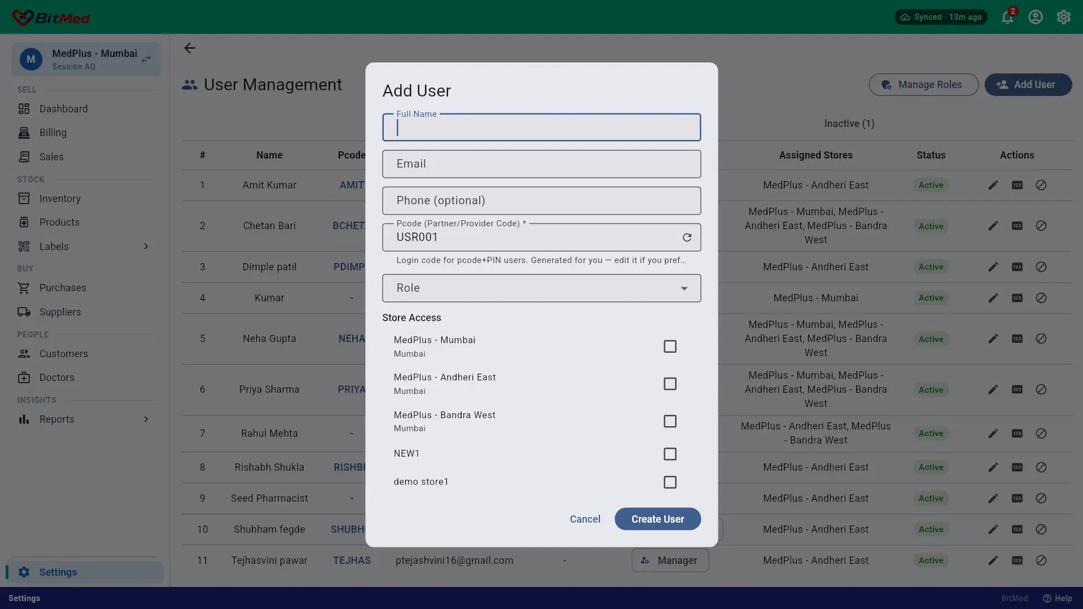Deactivate Amit Kumar with block icon
1083x609 pixels.
1041,185
